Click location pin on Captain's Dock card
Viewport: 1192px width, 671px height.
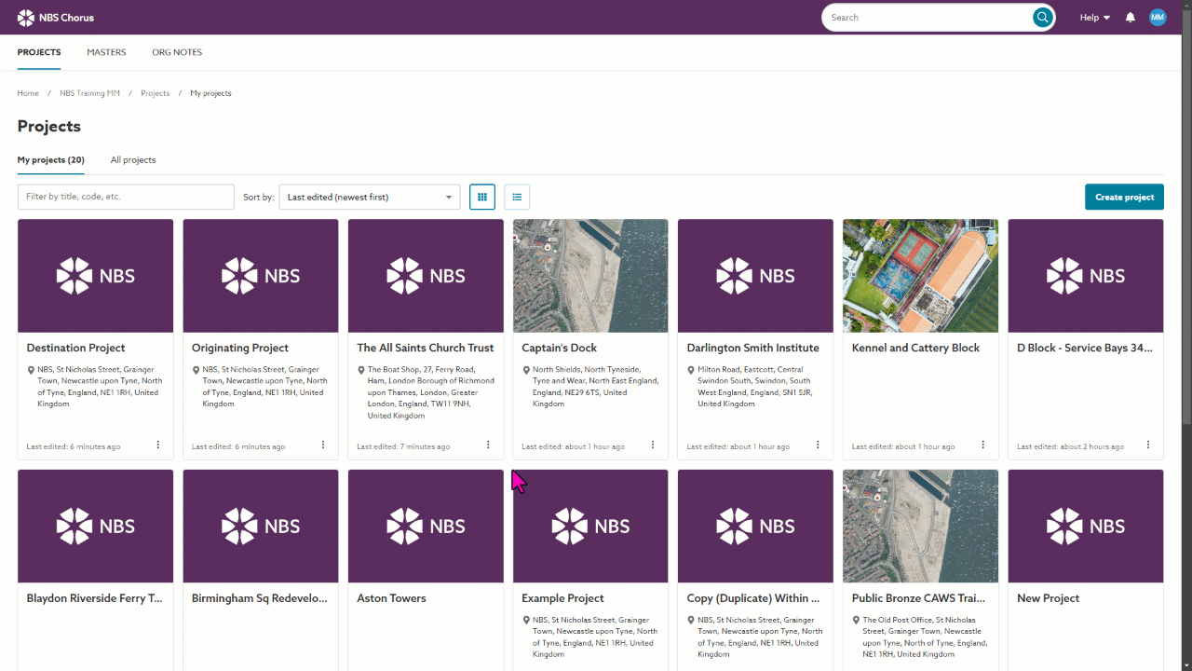point(525,370)
